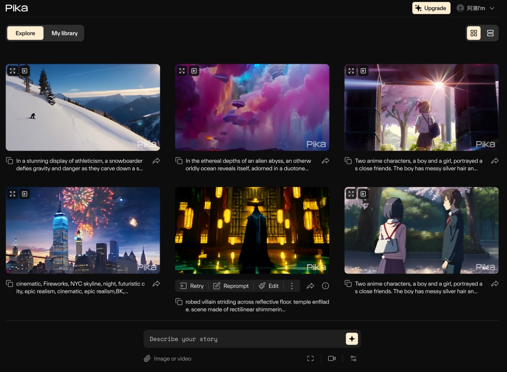Open the NYC fireworks skyline thumbnail
The image size is (507, 372).
pyautogui.click(x=83, y=230)
